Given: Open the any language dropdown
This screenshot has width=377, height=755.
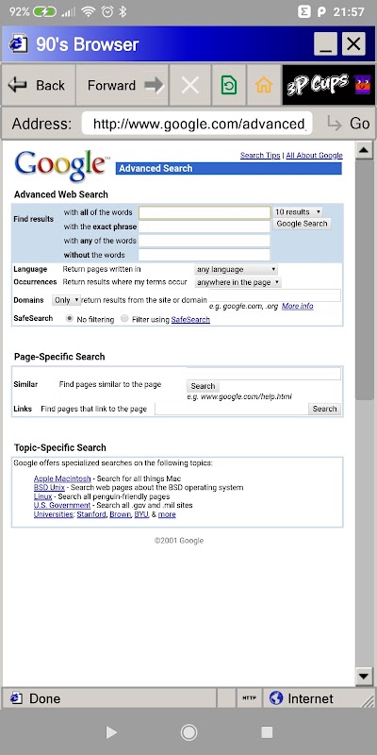Looking at the screenshot, I should click(x=237, y=269).
